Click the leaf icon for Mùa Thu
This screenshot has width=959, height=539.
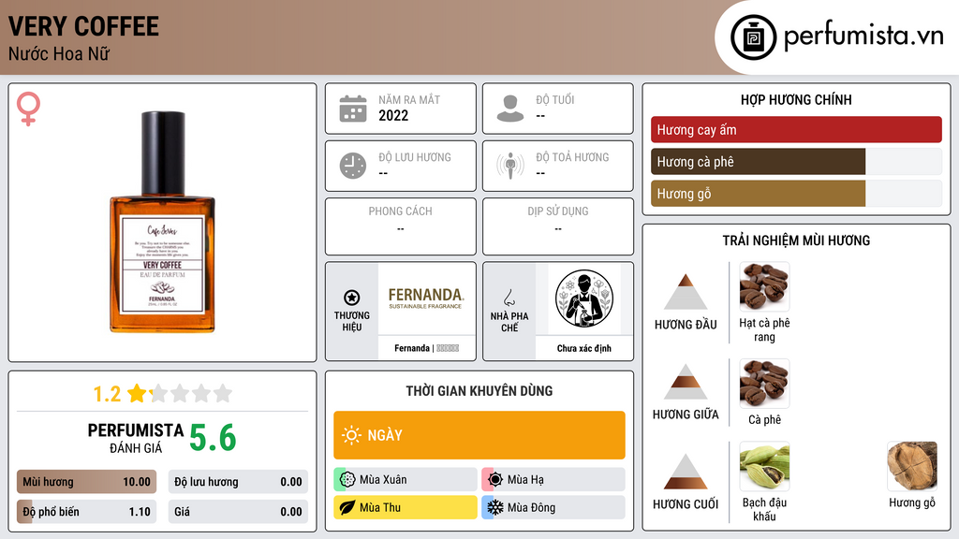pos(347,507)
